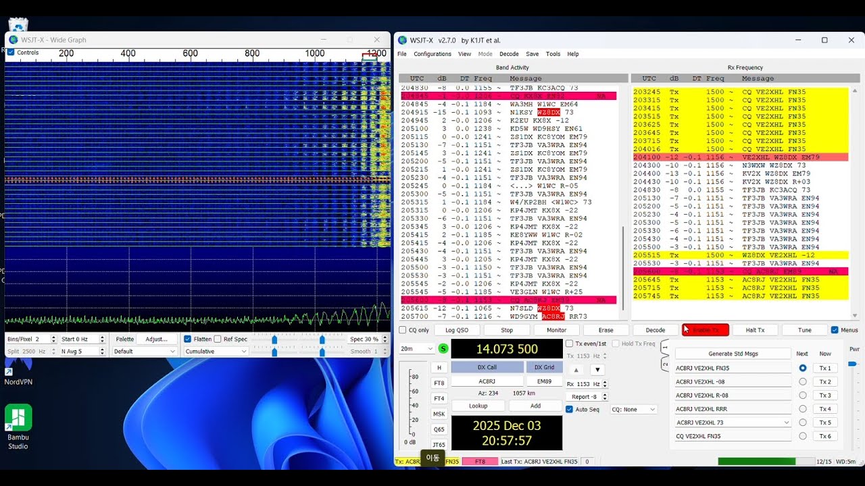This screenshot has width=865, height=486.
Task: Switch to message tab 1
Action: (x=665, y=348)
